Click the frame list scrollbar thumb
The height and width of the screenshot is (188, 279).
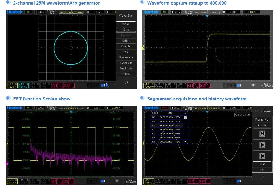coord(185,117)
